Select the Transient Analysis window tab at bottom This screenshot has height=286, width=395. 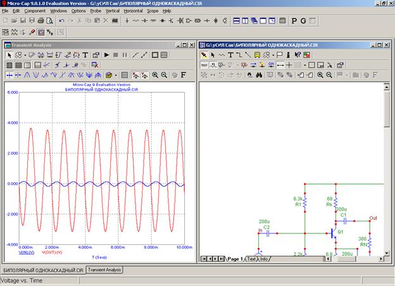(104, 270)
